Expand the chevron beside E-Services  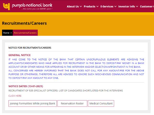click(x=115, y=6)
